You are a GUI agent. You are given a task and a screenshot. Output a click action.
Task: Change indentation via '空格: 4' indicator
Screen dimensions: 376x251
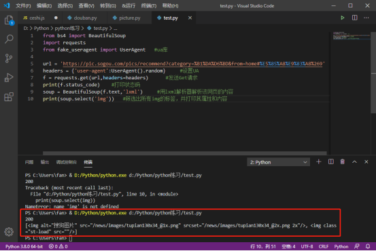(288, 246)
